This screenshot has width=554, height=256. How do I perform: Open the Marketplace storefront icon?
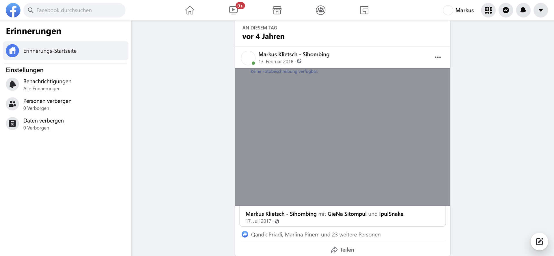[x=277, y=10]
